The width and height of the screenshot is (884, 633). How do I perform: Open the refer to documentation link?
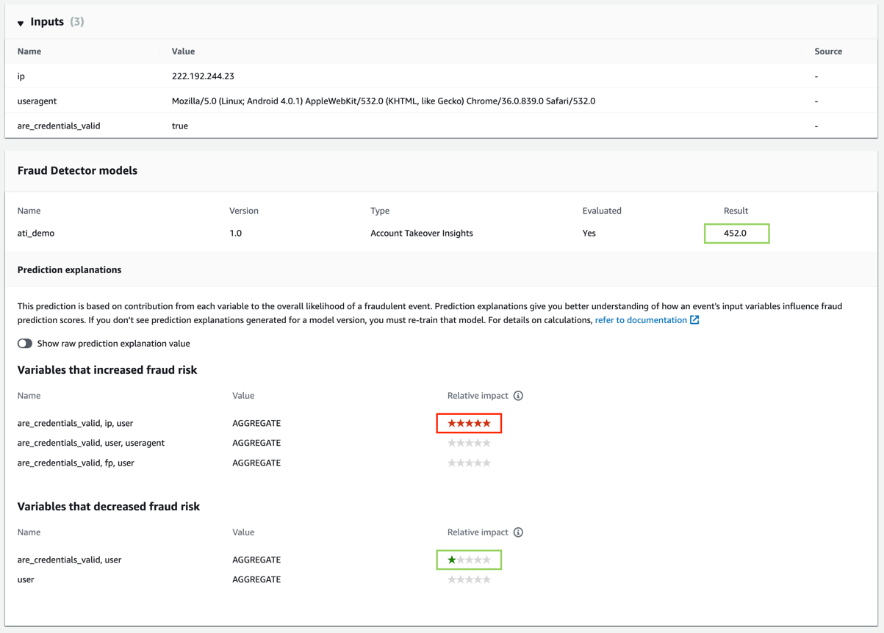point(641,320)
